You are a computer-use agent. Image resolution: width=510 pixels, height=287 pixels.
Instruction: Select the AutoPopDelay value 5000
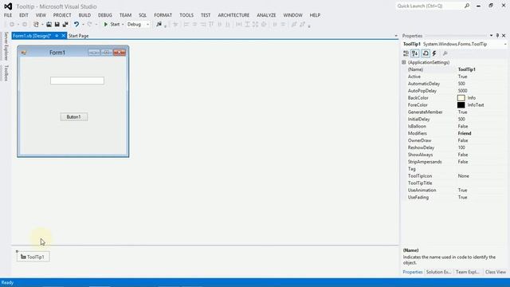tap(462, 91)
